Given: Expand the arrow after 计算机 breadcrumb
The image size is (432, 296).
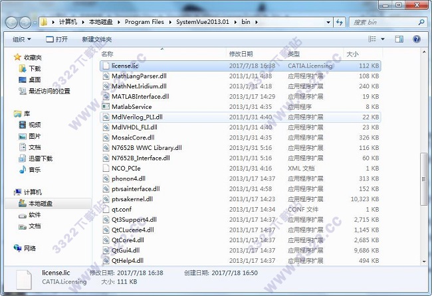Looking at the screenshot, I should click(83, 23).
